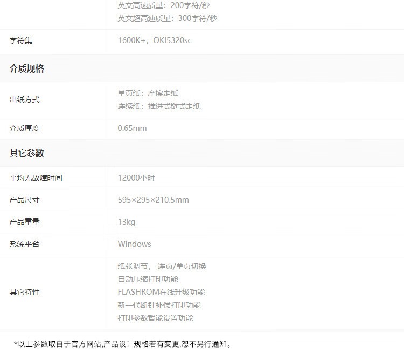Viewport: 404px width, 354px height.
Task: Click the footnote starting with *以上参数取自于官方网站
Action: click(122, 344)
